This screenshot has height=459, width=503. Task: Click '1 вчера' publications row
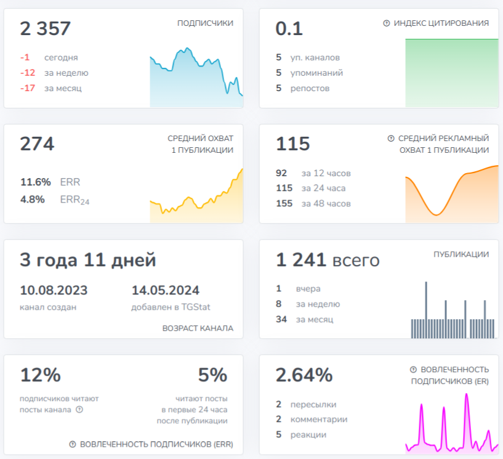coord(298,288)
